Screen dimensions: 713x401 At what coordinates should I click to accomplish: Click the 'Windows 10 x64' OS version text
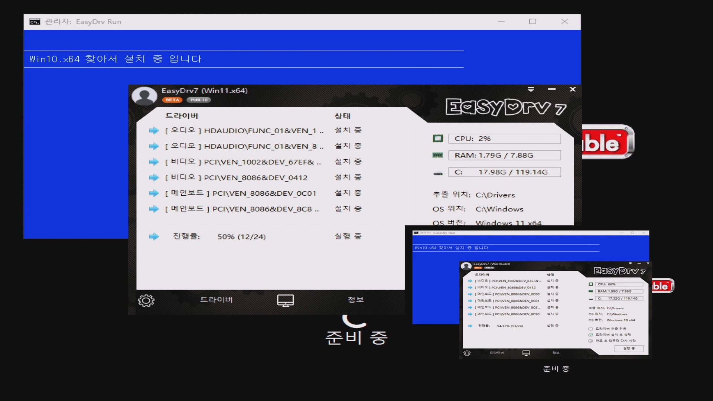(x=621, y=320)
